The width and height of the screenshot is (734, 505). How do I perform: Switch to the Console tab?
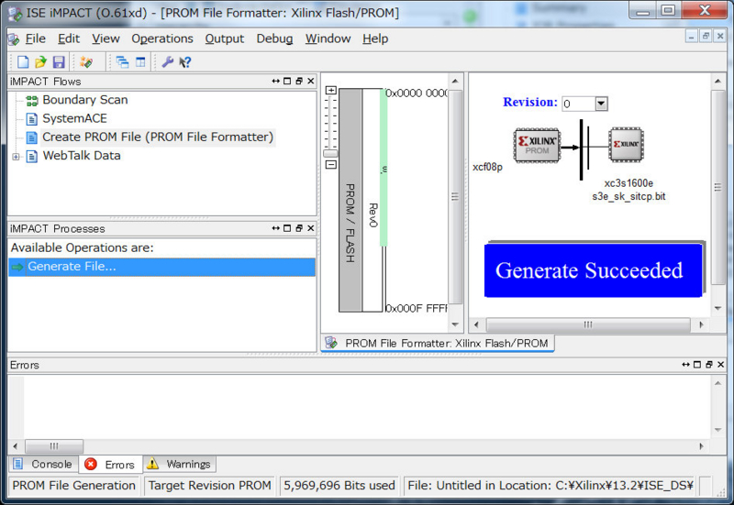tap(43, 464)
